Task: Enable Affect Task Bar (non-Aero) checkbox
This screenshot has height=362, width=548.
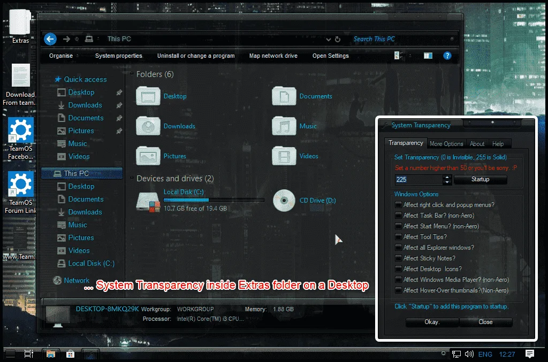Action: point(398,215)
